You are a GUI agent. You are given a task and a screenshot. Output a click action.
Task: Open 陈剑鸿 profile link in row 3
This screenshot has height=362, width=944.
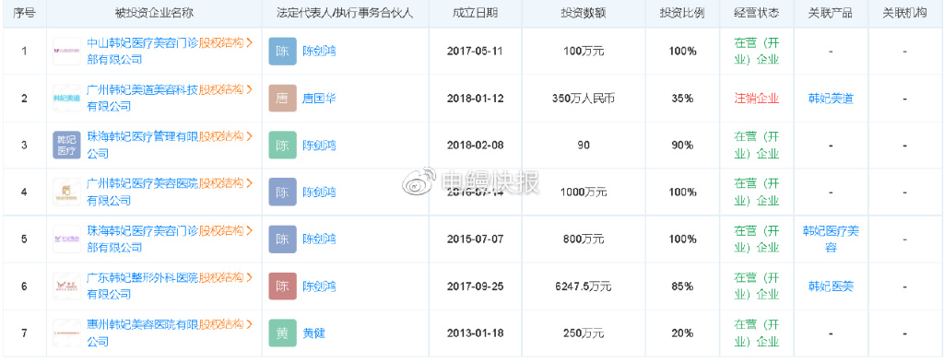pos(319,145)
